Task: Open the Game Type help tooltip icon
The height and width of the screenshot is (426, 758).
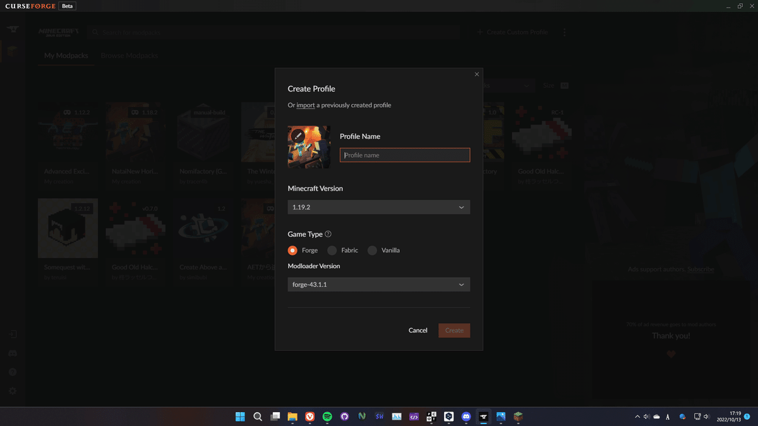Action: pyautogui.click(x=328, y=234)
